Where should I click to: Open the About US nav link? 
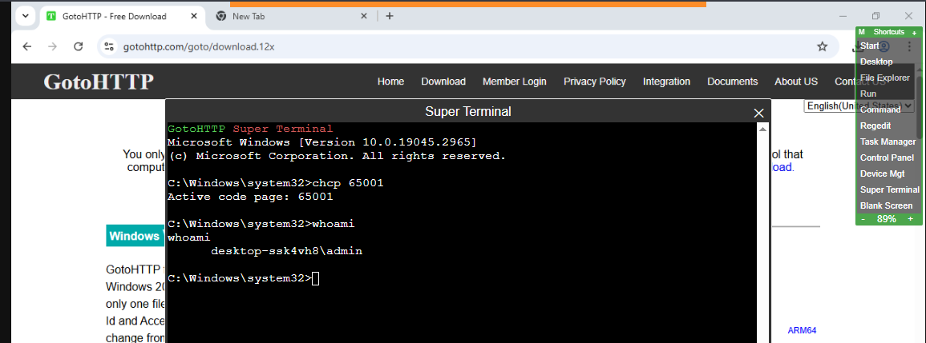pyautogui.click(x=796, y=82)
